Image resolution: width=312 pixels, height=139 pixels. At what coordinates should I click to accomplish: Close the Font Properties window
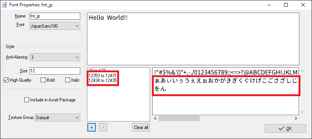click(x=303, y=5)
